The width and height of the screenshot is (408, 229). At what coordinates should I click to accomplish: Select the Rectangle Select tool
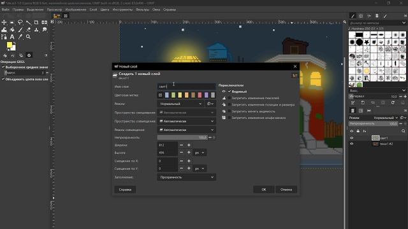[x=12, y=23]
